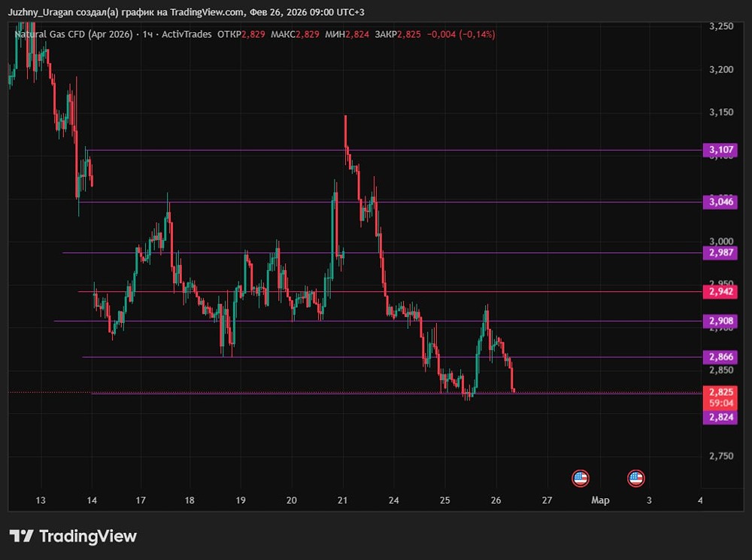Click the 59:04 bar countdown timer
Viewport: 752px width, 560px height.
pos(720,403)
